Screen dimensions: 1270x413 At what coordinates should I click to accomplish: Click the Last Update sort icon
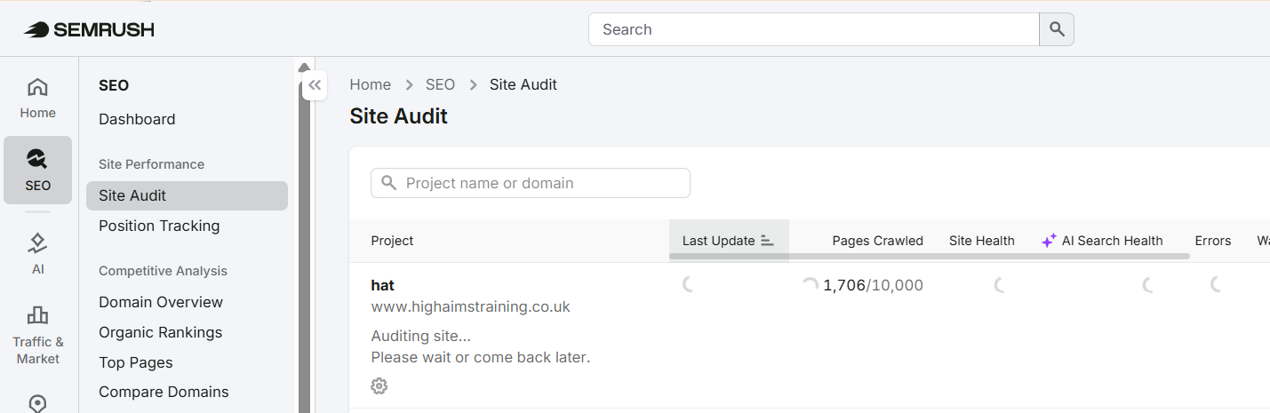tap(768, 241)
